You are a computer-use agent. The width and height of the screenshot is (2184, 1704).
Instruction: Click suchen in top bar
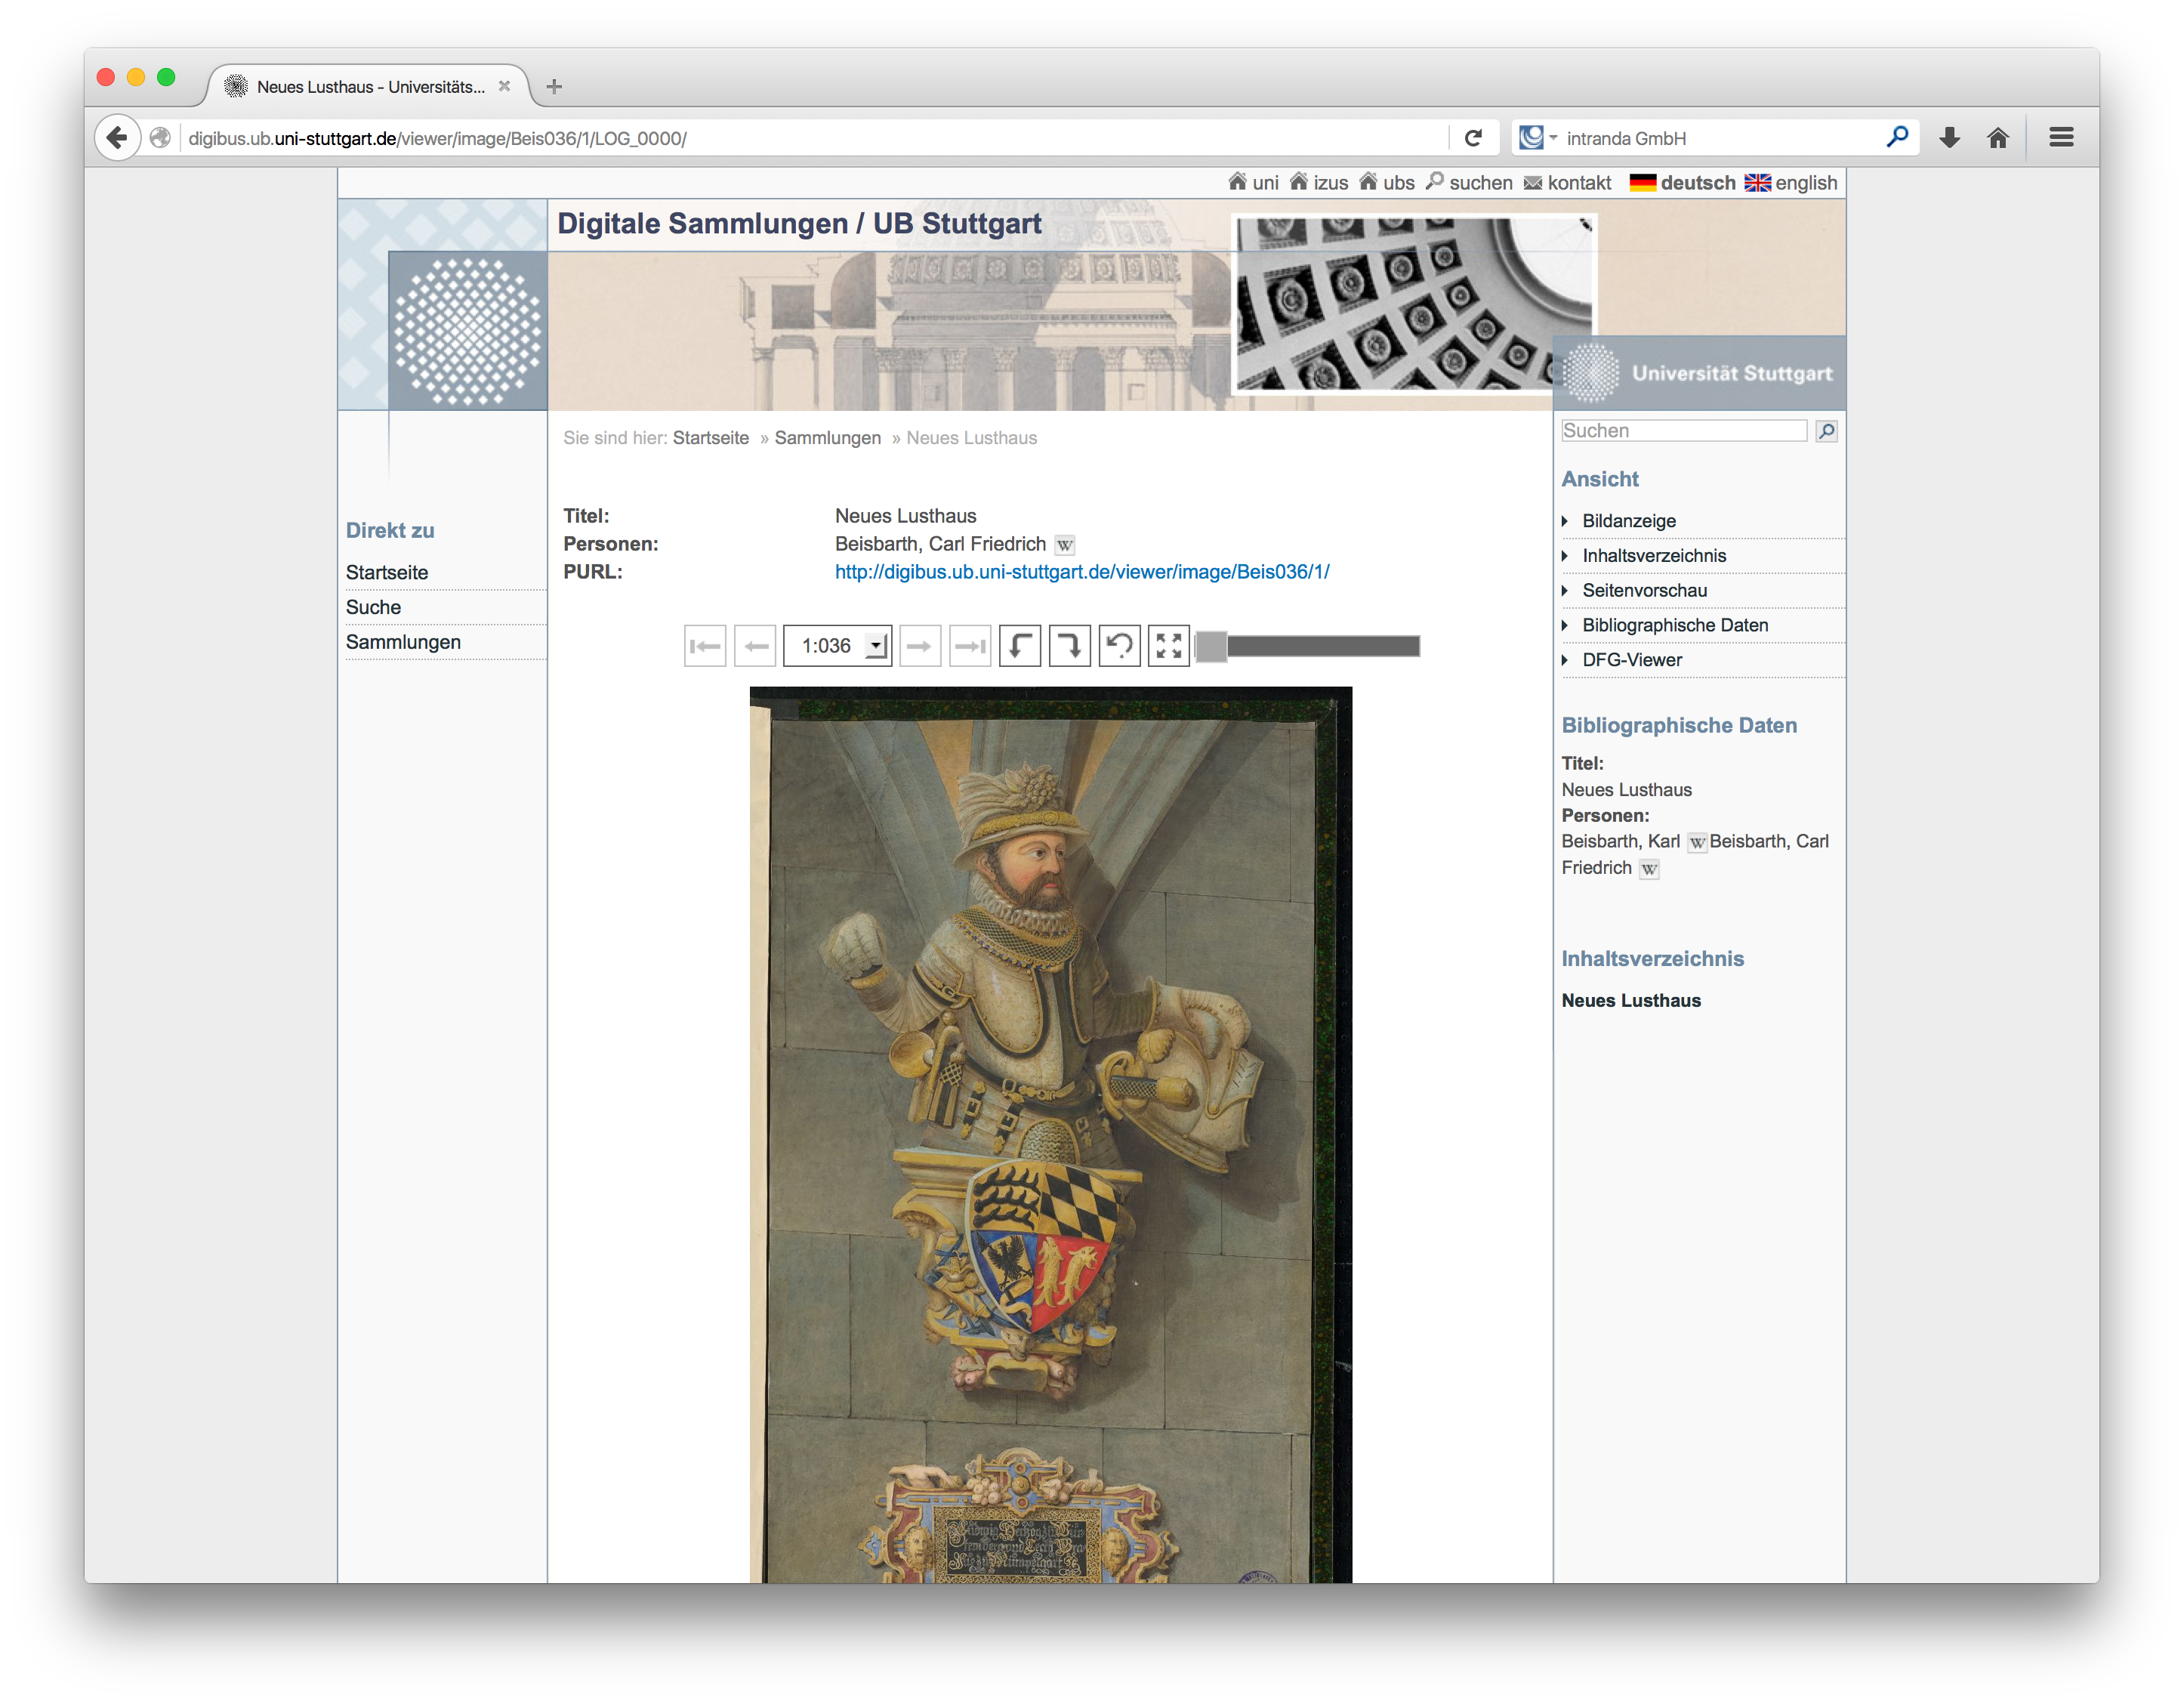[1469, 183]
